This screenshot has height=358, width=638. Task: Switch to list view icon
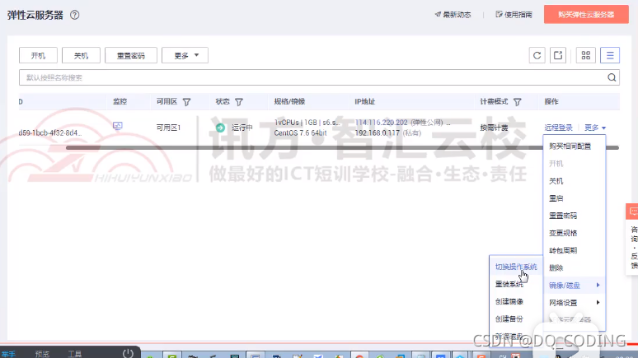pos(610,55)
